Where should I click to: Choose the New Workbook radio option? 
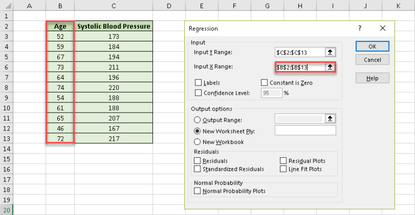197,142
